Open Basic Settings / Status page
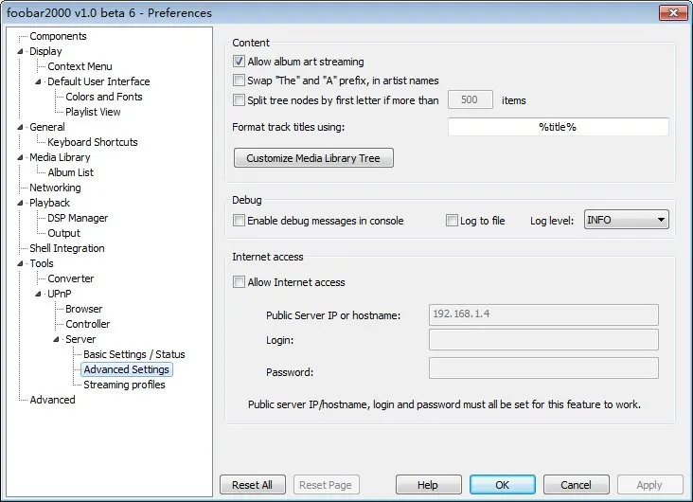The width and height of the screenshot is (693, 502). [x=133, y=354]
